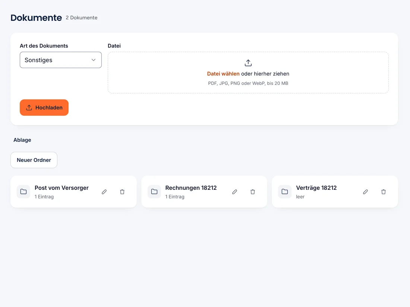410x307 pixels.
Task: Create a folder with Neuer Ordner
Action: [x=34, y=160]
